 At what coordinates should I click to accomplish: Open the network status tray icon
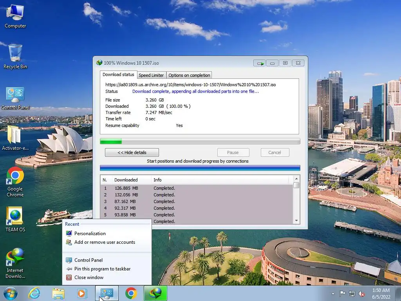pos(352,294)
